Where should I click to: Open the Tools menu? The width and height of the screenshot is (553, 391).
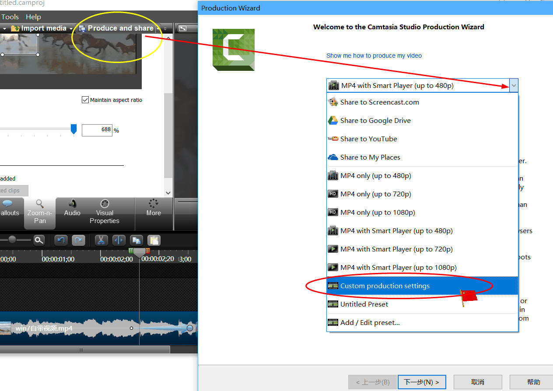pos(10,17)
